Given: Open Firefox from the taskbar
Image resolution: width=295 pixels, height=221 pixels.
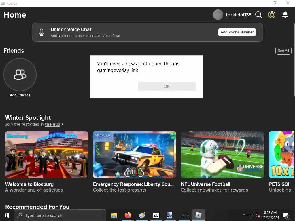Looking at the screenshot, I should pyautogui.click(x=128, y=215).
